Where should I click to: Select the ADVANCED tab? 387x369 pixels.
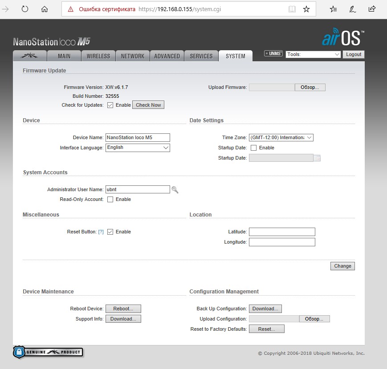[167, 56]
